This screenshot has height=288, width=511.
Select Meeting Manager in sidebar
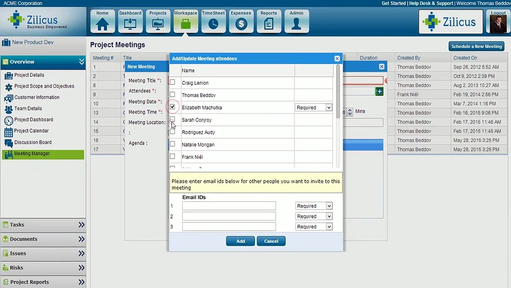tap(43, 154)
